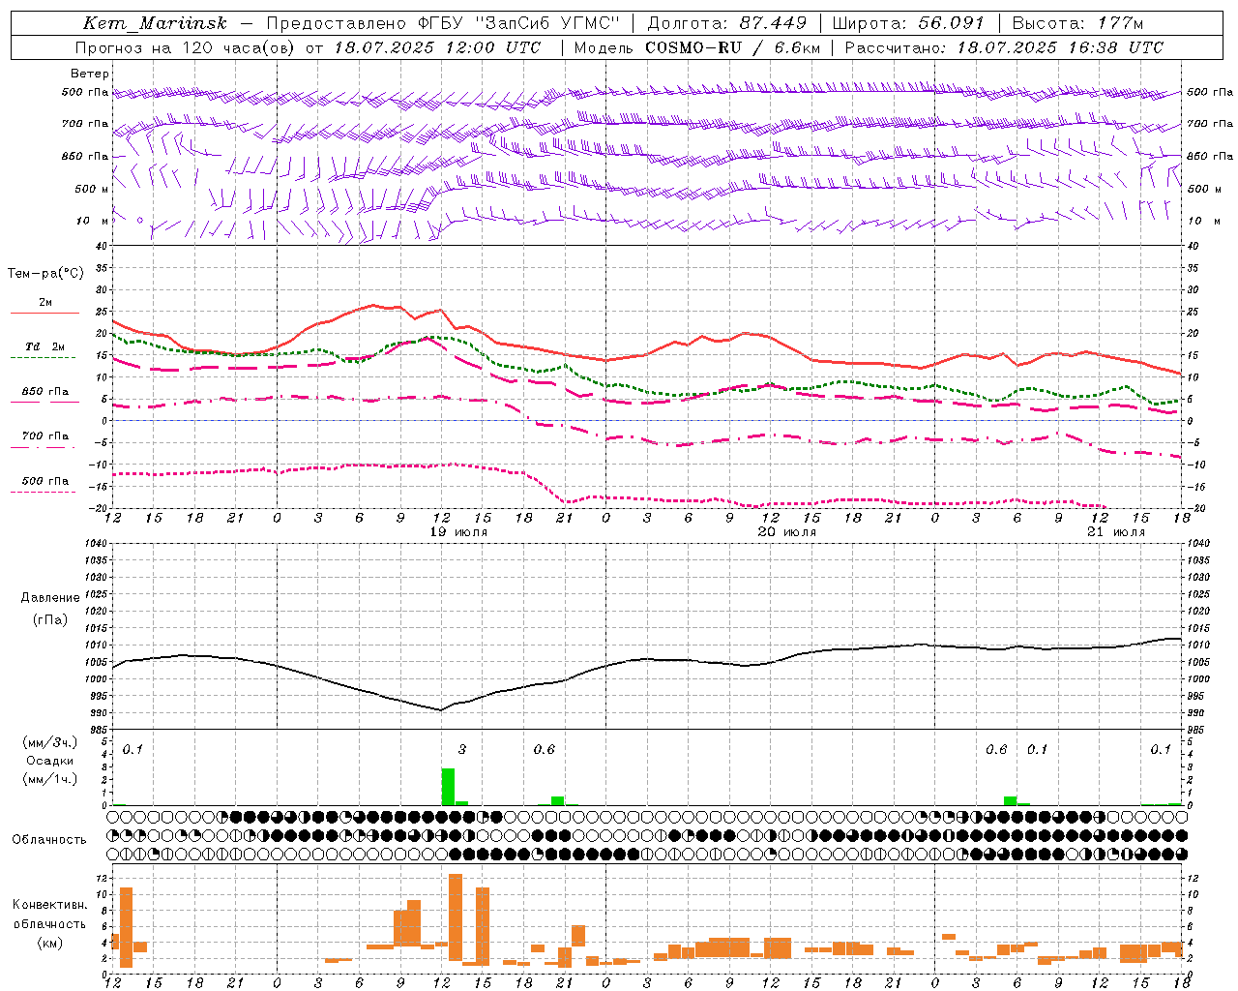Click the "19 июля" date label
The width and height of the screenshot is (1238, 991).
pos(458,532)
